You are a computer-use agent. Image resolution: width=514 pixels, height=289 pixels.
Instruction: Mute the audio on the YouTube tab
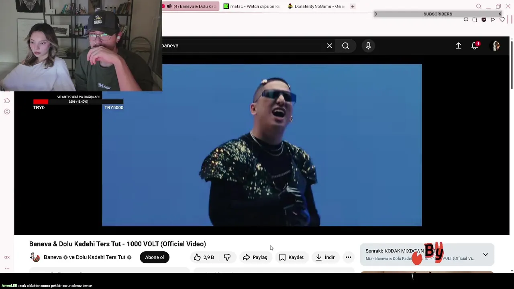[169, 6]
